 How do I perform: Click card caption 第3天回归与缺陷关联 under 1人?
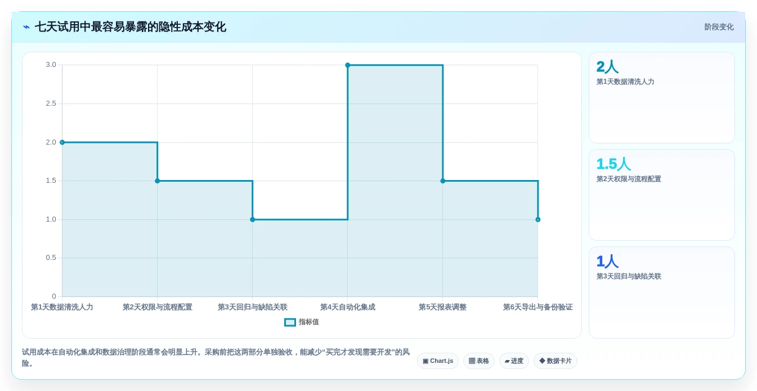pyautogui.click(x=629, y=276)
